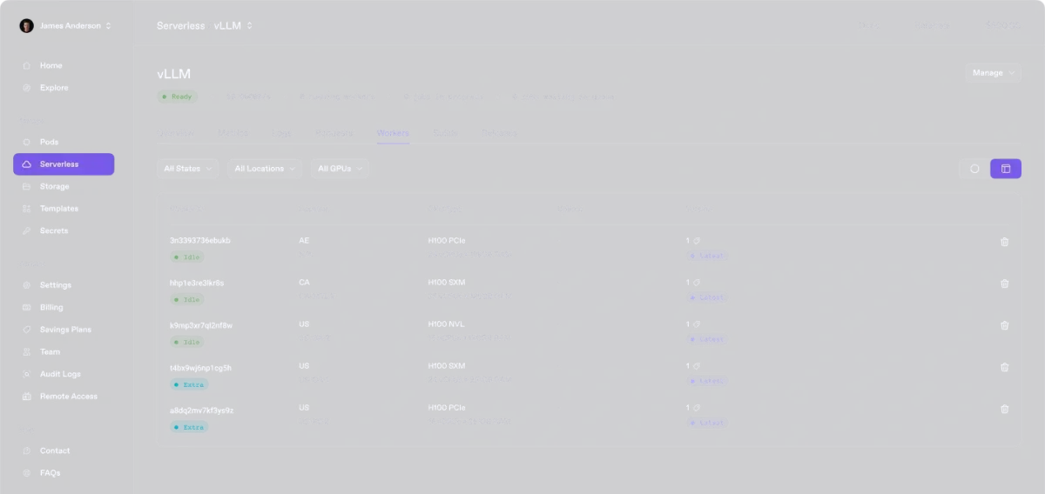Open FAQs in the sidebar
Image resolution: width=1045 pixels, height=494 pixels.
(64, 473)
